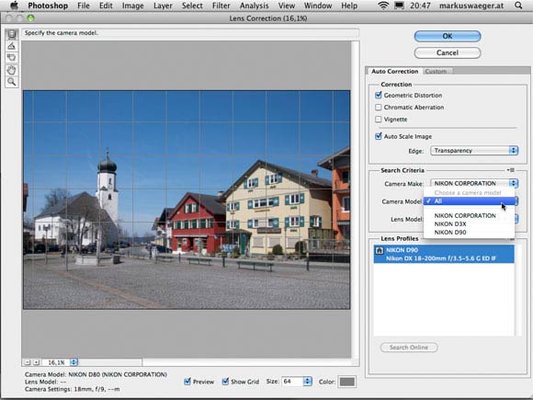Select the Hand tool
The height and width of the screenshot is (400, 533).
click(12, 70)
